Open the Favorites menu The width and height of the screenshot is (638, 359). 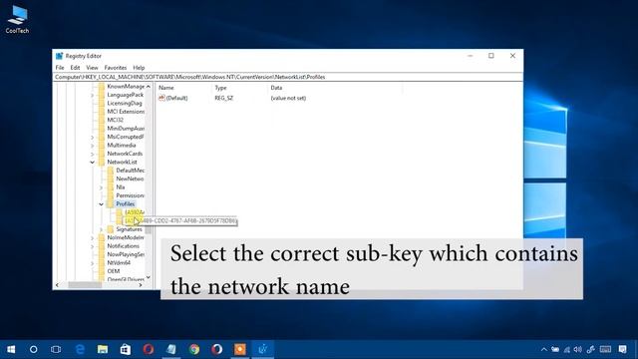coord(116,68)
